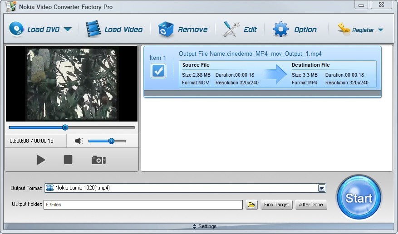Click the Size:3,3 MB destination value
This screenshot has width=398, height=234.
click(305, 75)
